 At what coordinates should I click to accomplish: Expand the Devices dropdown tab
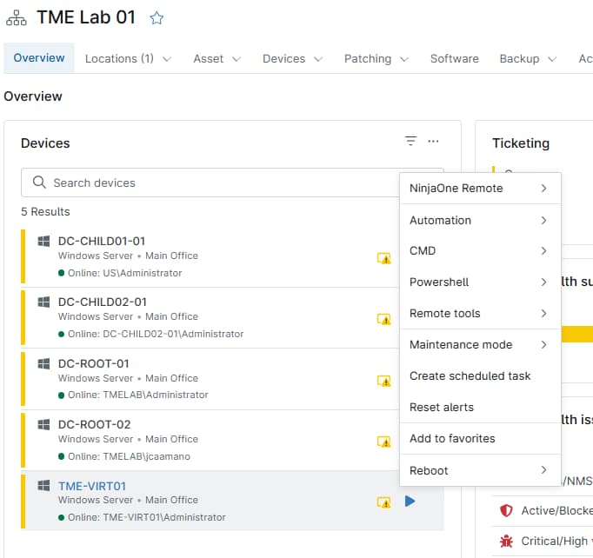[292, 58]
